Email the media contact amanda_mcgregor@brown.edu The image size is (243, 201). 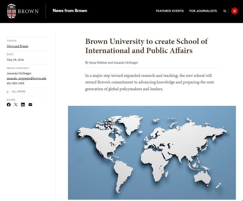pyautogui.click(x=27, y=78)
